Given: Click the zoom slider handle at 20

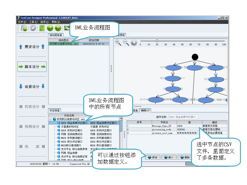Looking at the screenshot, I should 157,41.
